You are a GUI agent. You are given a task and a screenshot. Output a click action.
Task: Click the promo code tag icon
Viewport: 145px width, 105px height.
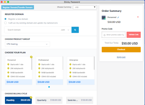[x=104, y=35]
